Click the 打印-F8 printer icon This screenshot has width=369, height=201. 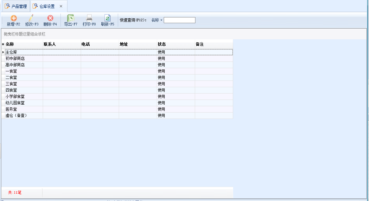(89, 18)
